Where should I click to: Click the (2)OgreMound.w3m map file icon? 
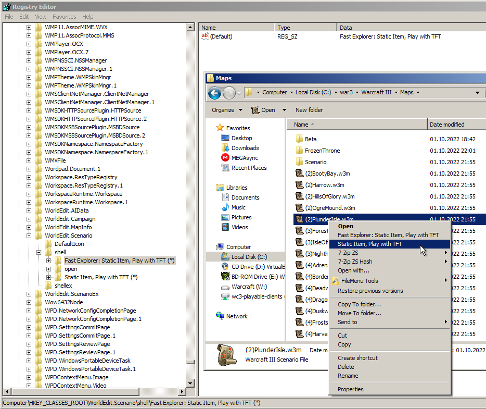tap(299, 208)
